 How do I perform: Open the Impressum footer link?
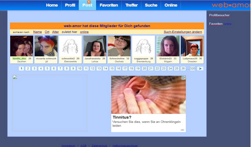coord(68,146)
